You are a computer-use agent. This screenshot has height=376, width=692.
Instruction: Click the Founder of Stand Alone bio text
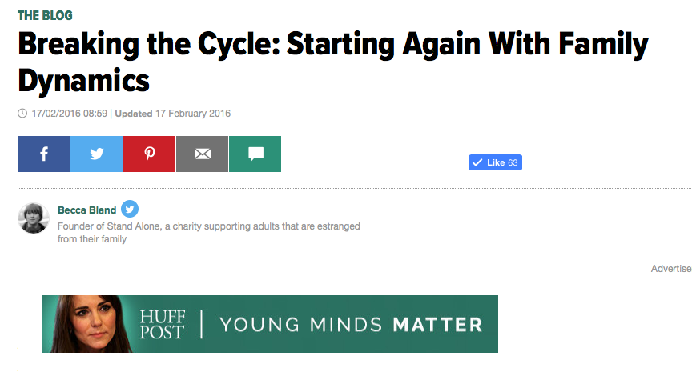[209, 232]
